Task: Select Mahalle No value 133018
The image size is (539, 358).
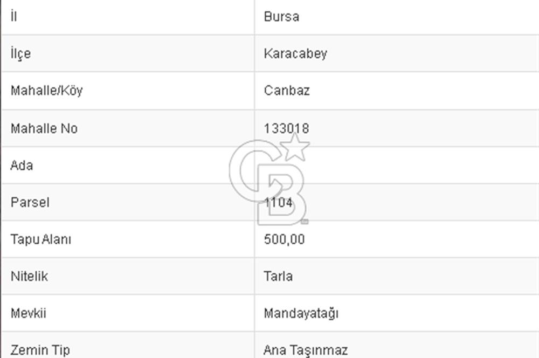Action: click(x=286, y=128)
